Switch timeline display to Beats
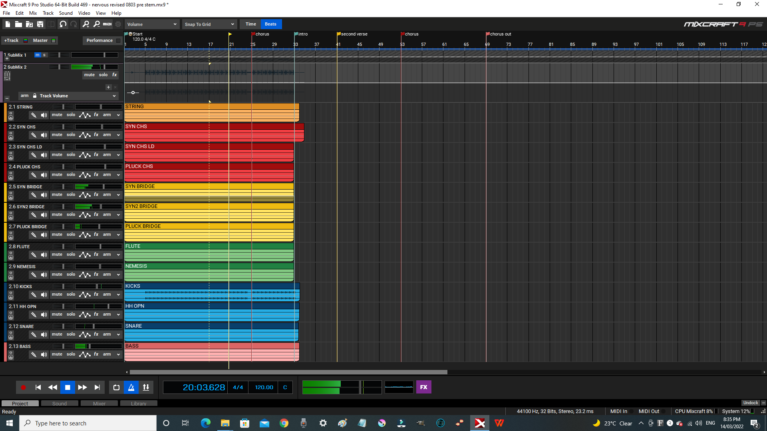The height and width of the screenshot is (431, 767). [270, 24]
